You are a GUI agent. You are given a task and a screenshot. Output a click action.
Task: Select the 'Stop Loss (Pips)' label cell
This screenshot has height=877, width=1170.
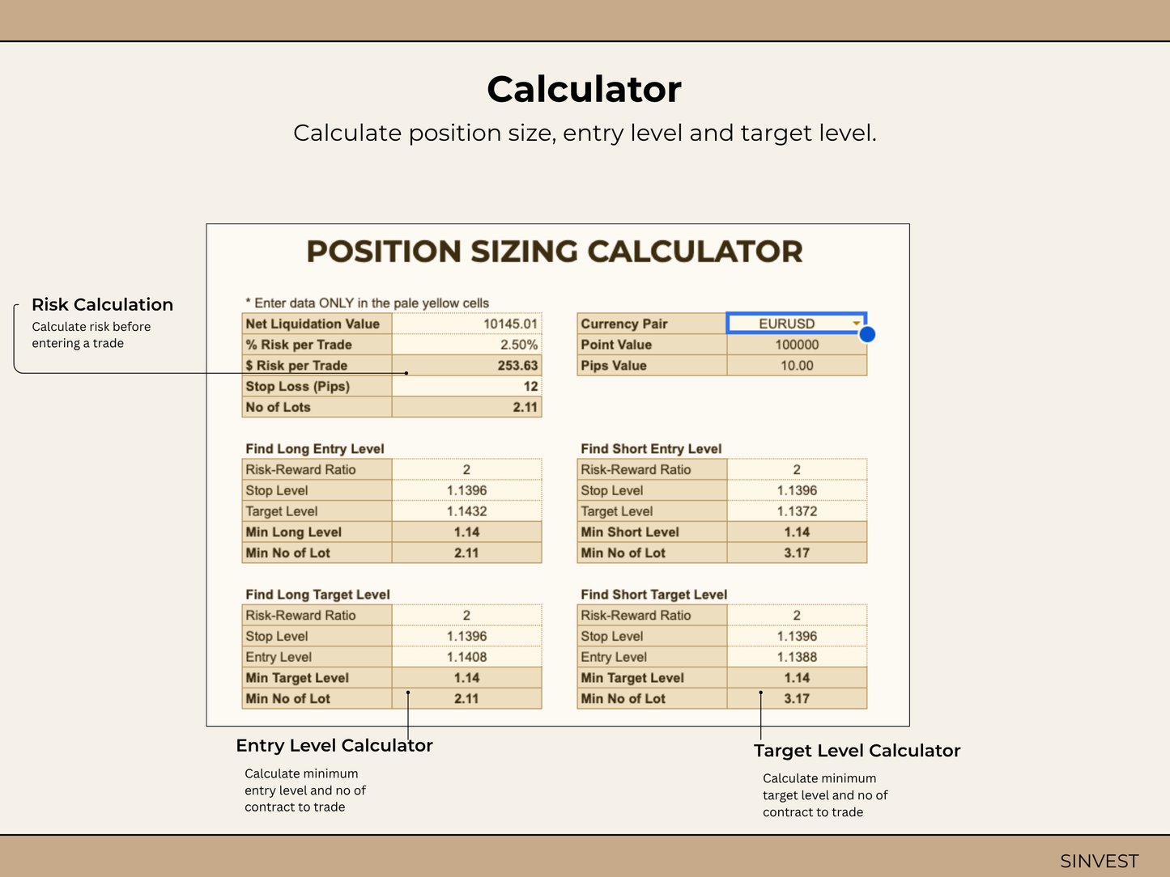pyautogui.click(x=317, y=387)
